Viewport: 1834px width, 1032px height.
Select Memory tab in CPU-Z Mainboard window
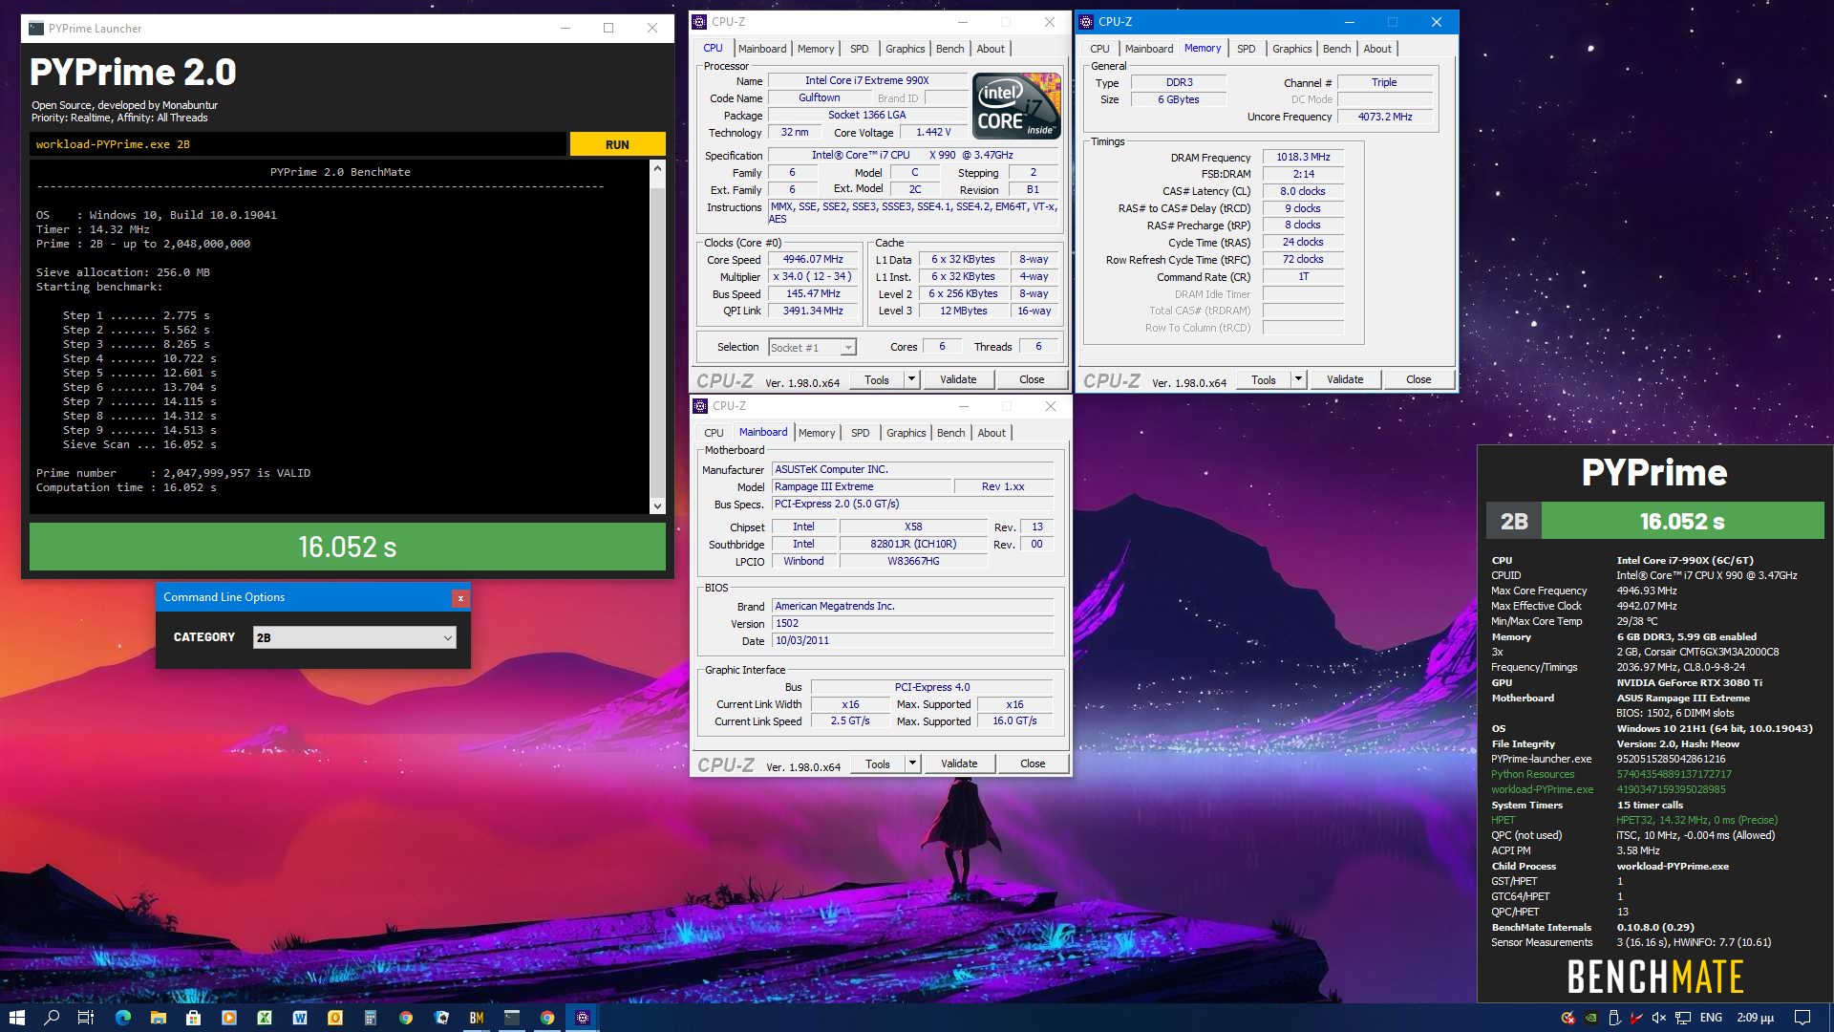click(x=817, y=433)
